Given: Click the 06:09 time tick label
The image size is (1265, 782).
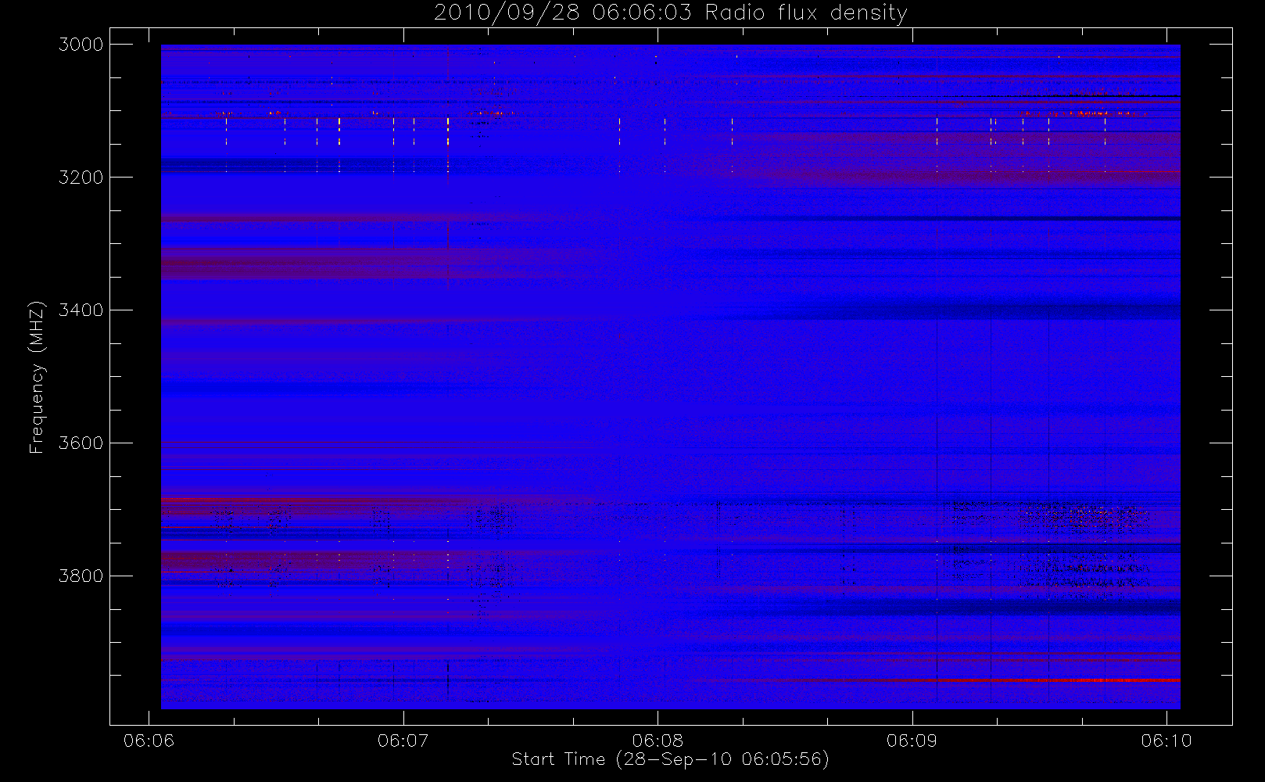Looking at the screenshot, I should [912, 741].
